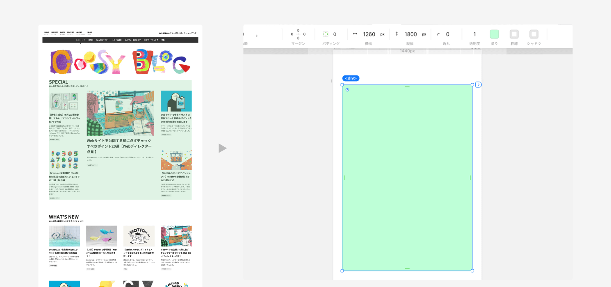Open the colorful 3D numbers article thumbnail

[x=64, y=160]
